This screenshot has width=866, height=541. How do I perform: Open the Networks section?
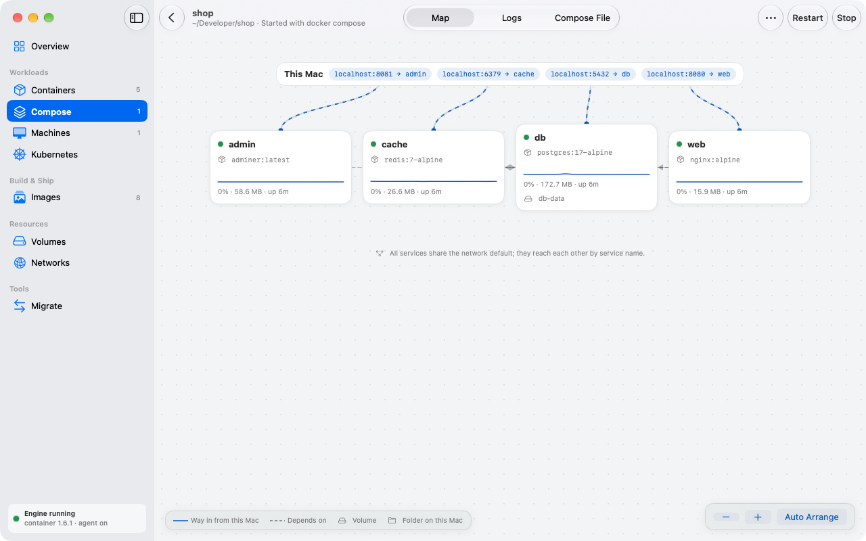click(77, 263)
